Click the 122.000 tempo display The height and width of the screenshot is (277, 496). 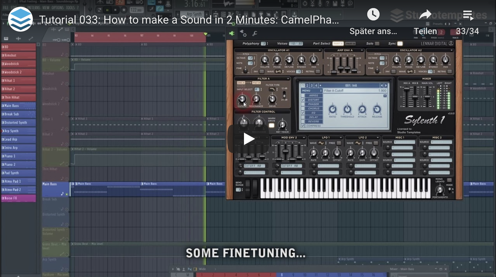pyautogui.click(x=136, y=10)
